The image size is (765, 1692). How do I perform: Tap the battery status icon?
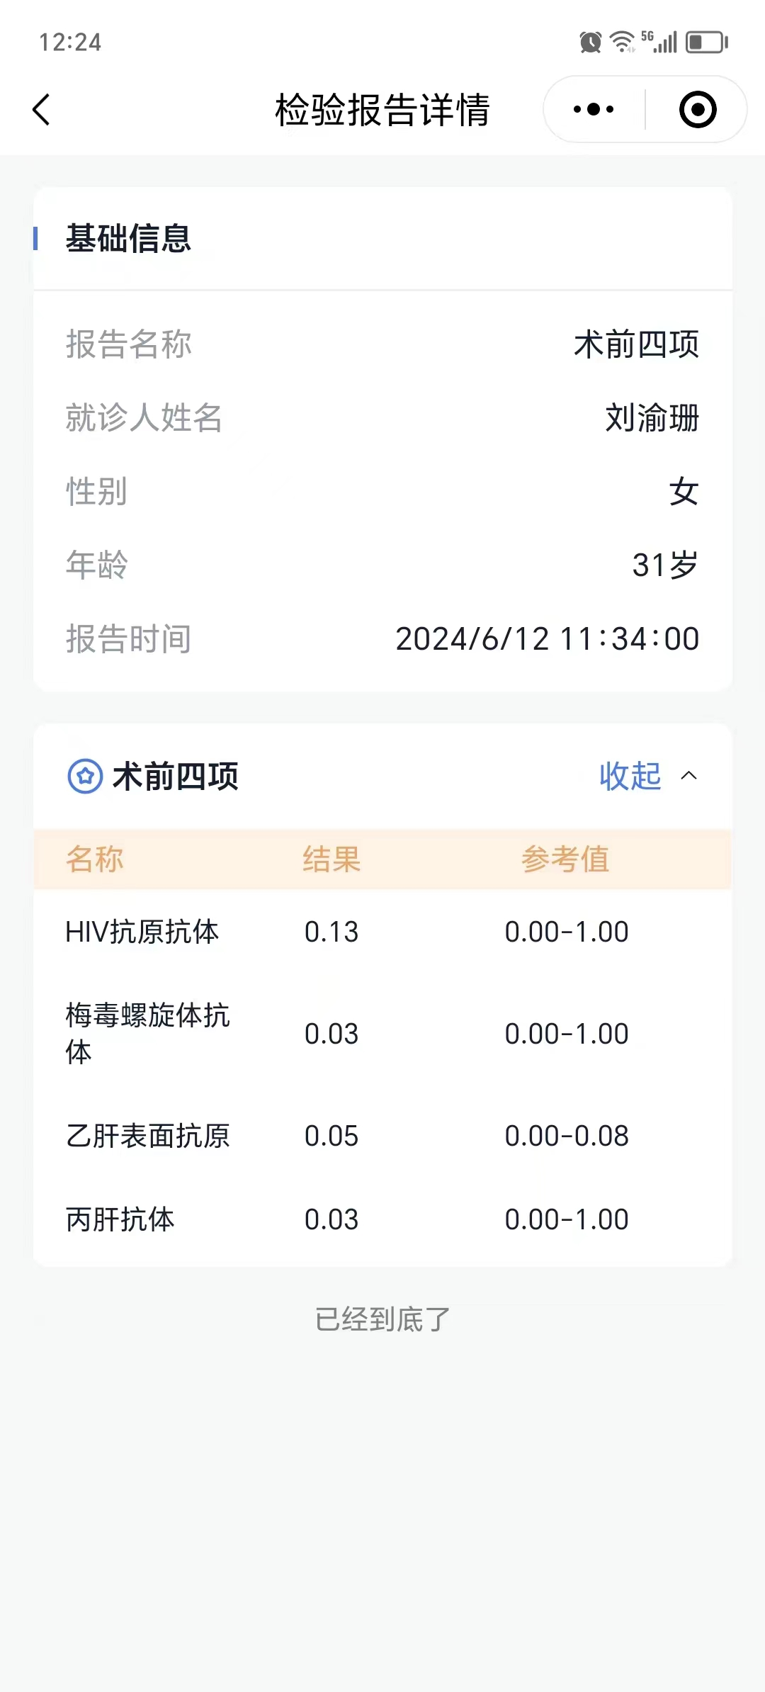tap(706, 43)
